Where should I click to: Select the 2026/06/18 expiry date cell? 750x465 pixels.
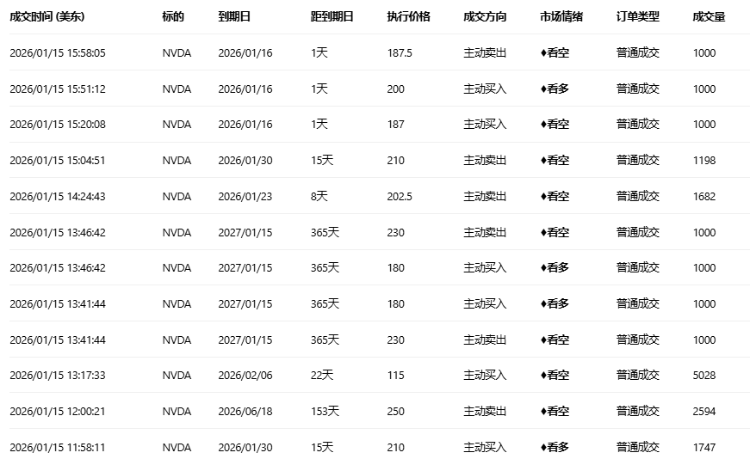coord(245,412)
